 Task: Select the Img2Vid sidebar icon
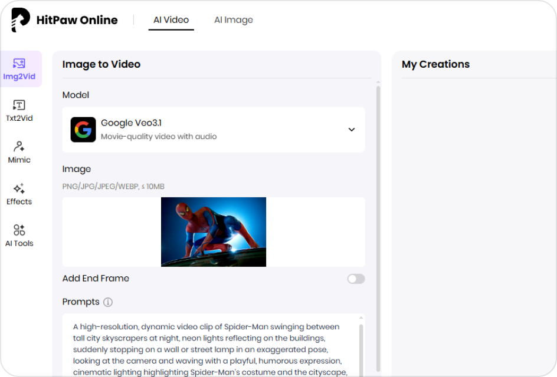[19, 63]
